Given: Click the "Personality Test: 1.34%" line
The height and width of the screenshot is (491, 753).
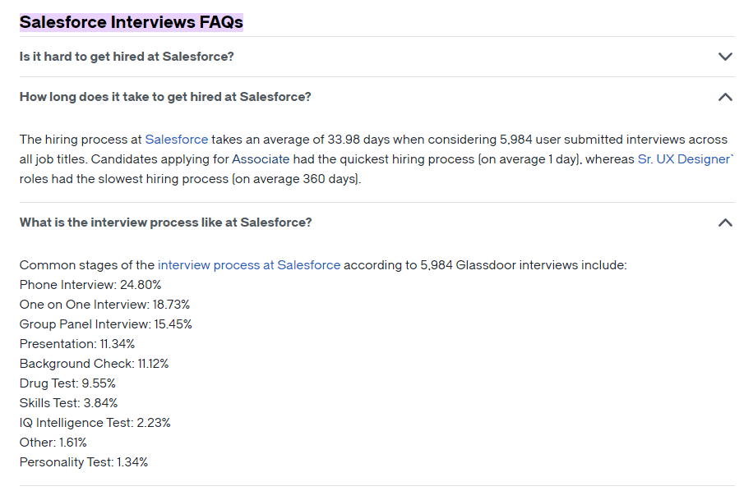Looking at the screenshot, I should point(83,461).
